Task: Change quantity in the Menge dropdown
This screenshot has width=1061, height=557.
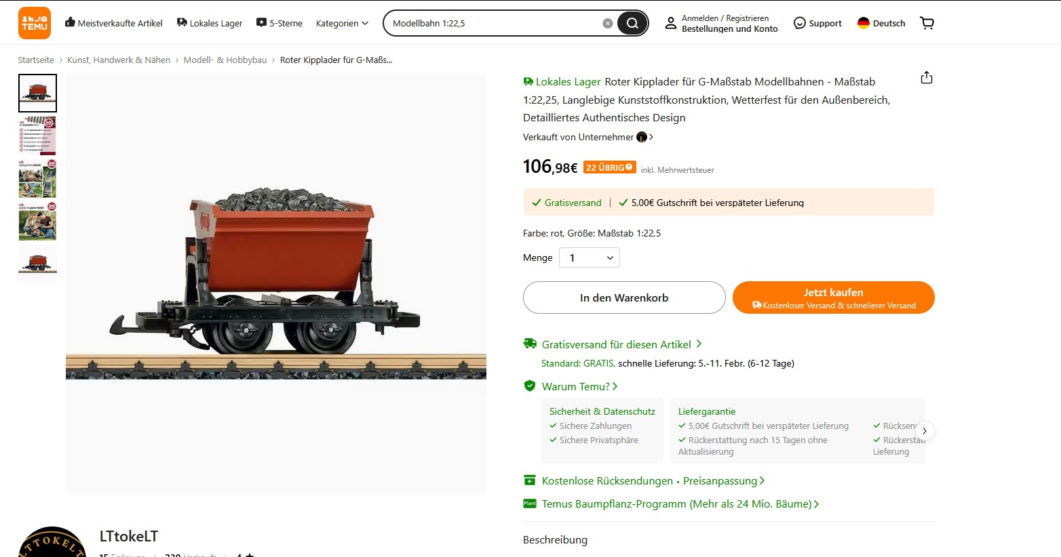Action: pos(589,257)
